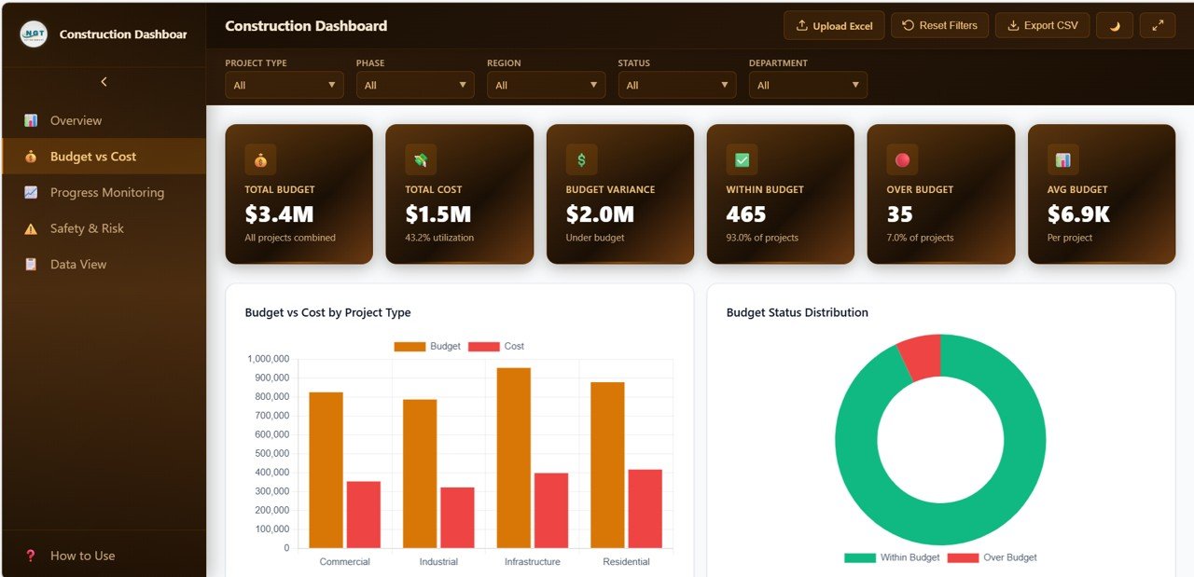This screenshot has width=1194, height=577.
Task: Click the green checkmark icon on Within Budget card
Action: tap(742, 160)
